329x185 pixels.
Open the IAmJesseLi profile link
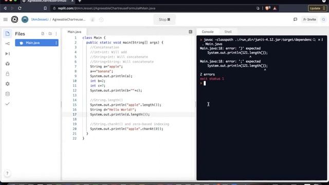(40, 20)
